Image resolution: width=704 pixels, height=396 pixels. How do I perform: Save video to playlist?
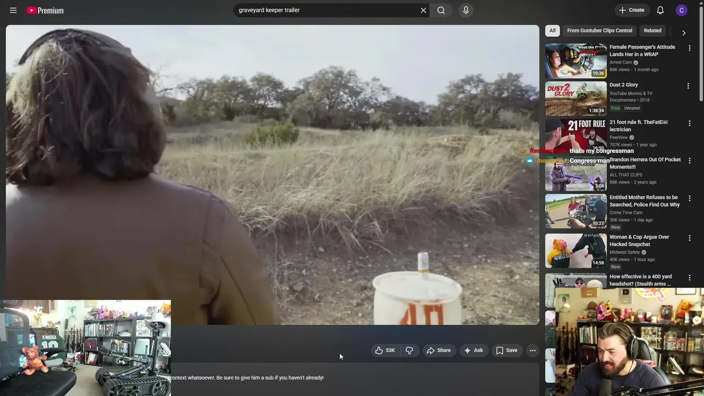pyautogui.click(x=507, y=350)
